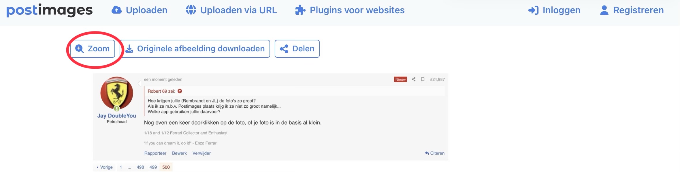The height and width of the screenshot is (172, 680).
Task: Click the forum post screenshot image
Action: click(270, 122)
